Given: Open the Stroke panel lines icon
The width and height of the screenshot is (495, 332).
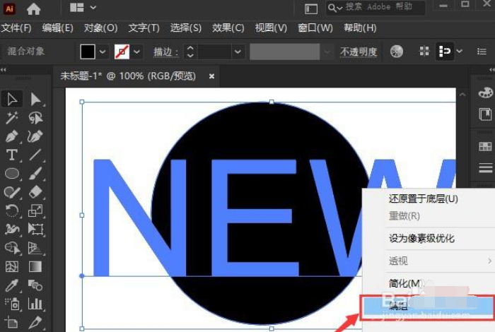Looking at the screenshot, I should [x=486, y=167].
